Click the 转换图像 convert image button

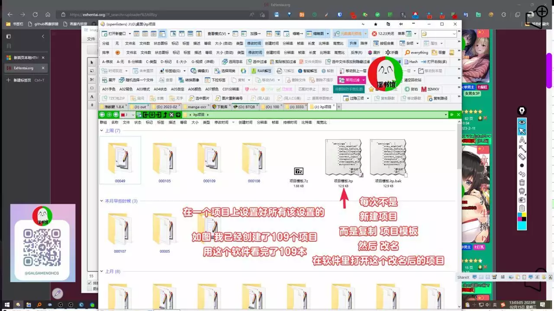(188, 80)
